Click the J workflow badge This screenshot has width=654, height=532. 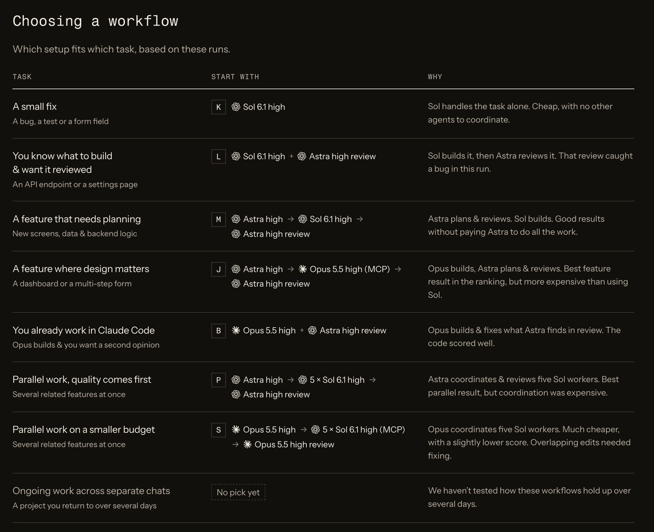click(219, 269)
